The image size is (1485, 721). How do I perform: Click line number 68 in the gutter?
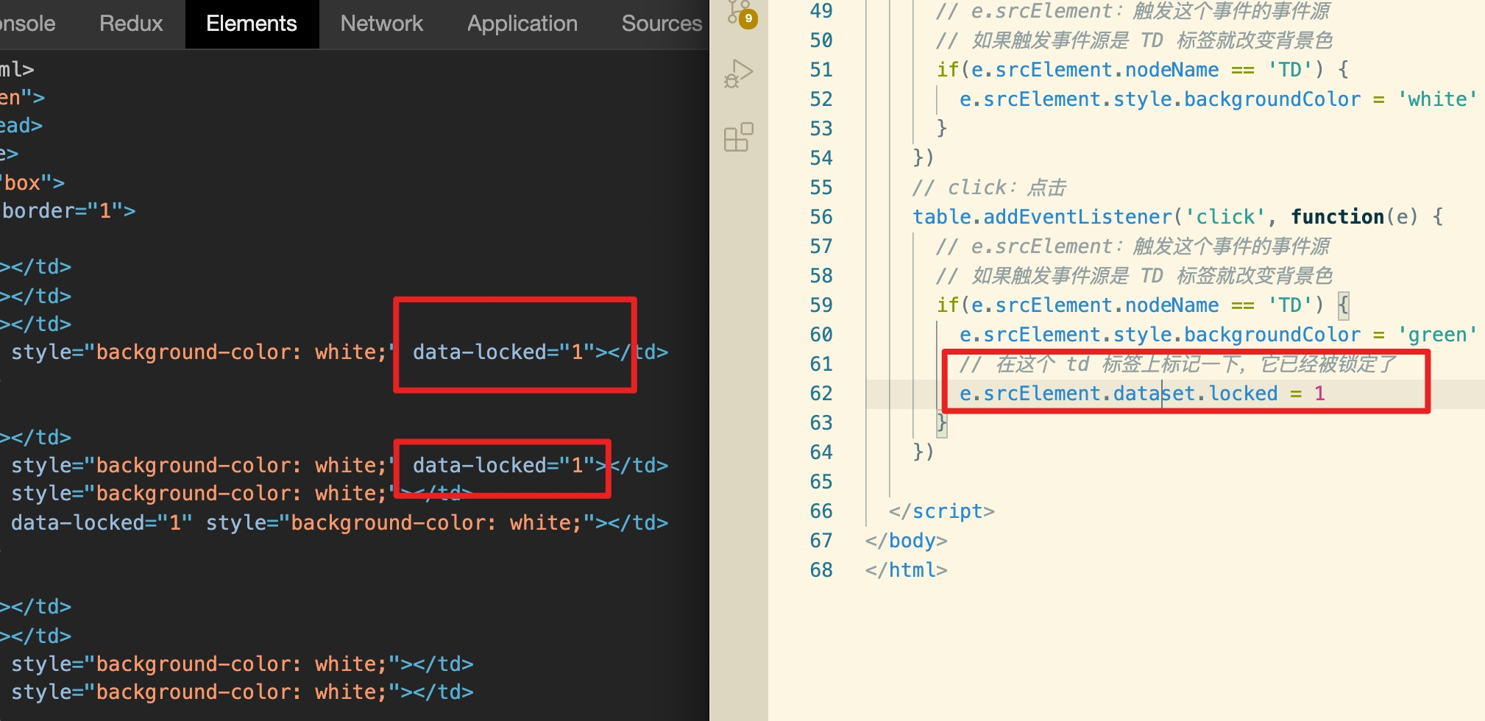point(821,570)
